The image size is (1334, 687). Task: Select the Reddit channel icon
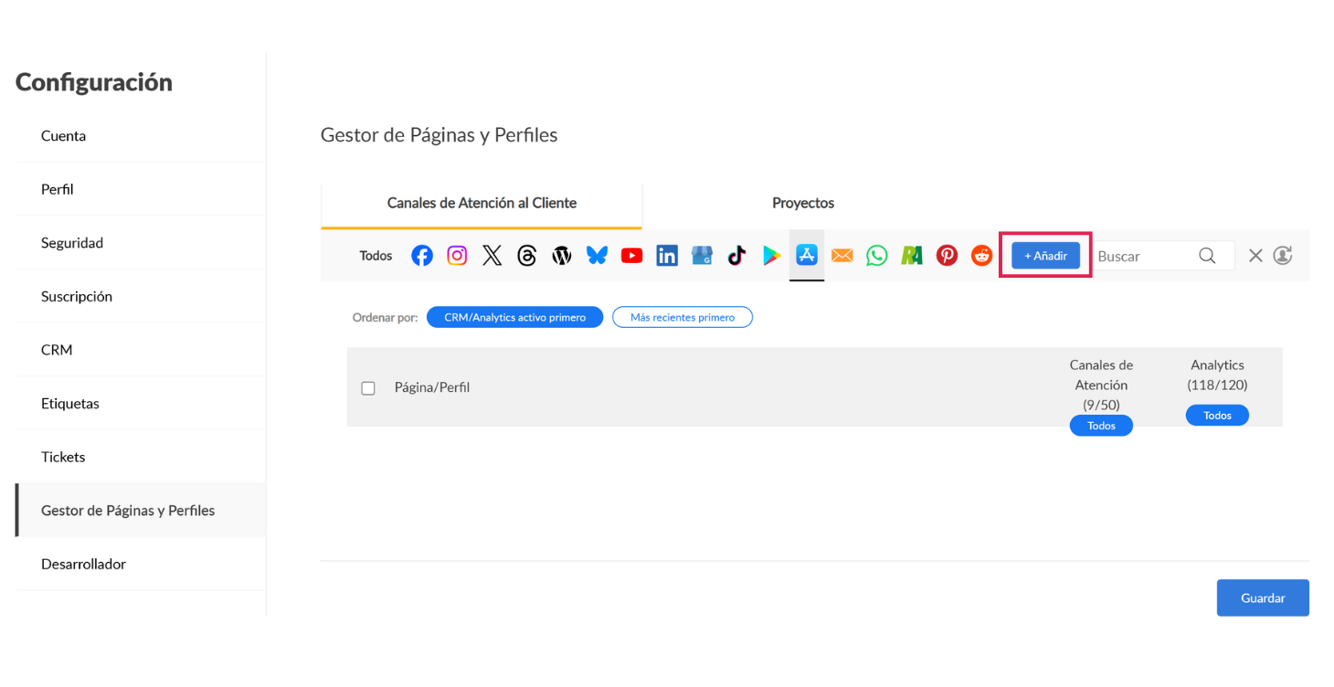point(981,256)
